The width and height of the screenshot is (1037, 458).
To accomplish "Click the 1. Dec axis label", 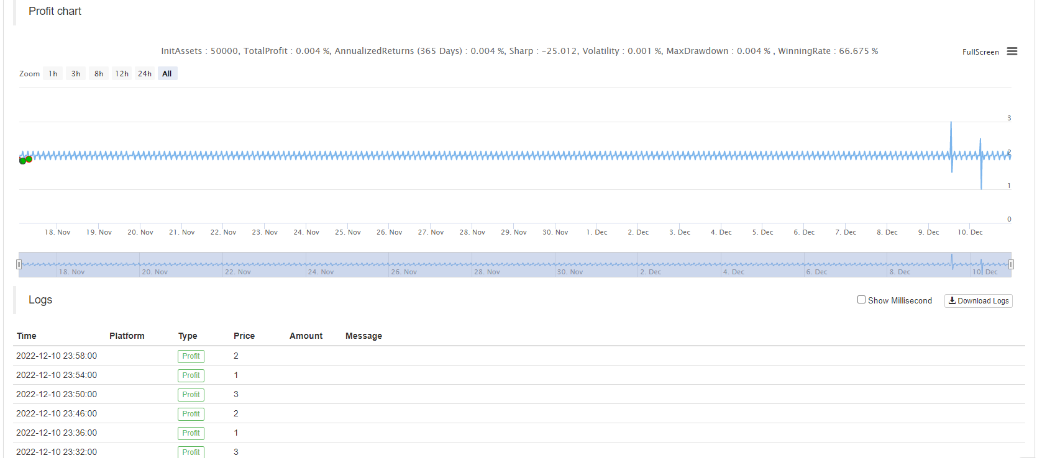I will (x=596, y=232).
